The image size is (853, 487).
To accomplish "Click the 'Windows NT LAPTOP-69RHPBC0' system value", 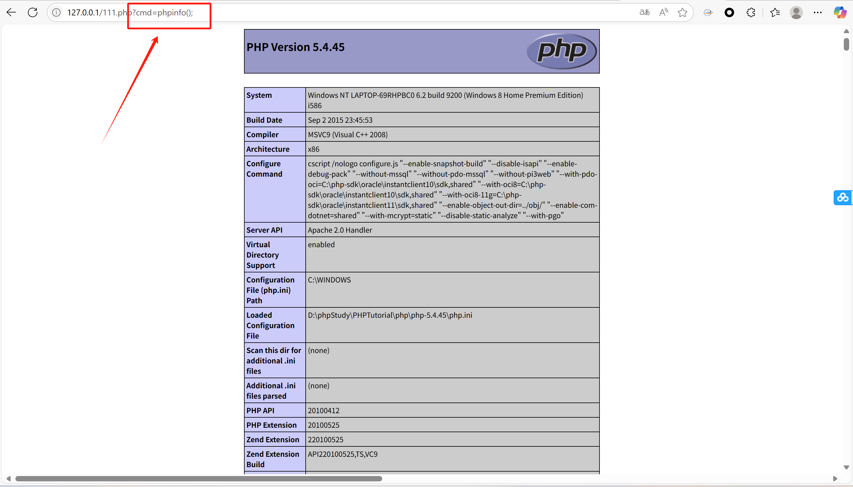I will tap(445, 100).
